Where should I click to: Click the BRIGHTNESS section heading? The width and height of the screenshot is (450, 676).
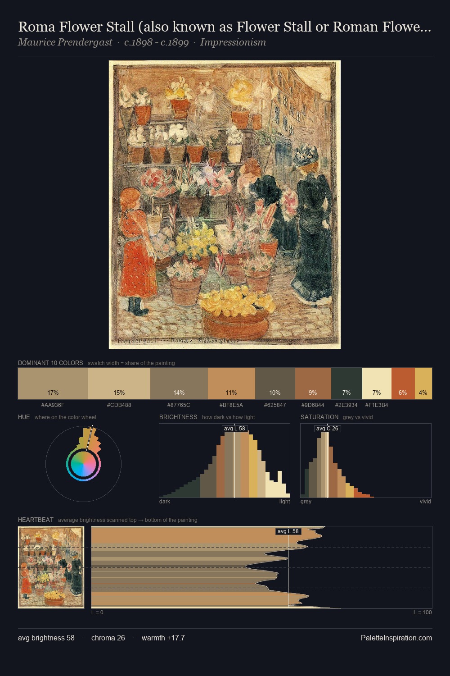[x=178, y=417]
